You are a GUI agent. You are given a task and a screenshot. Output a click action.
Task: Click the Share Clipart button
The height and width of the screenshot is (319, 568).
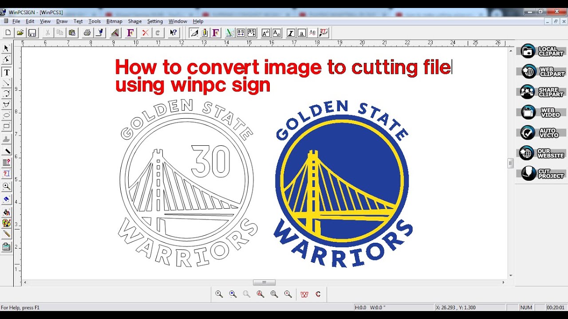pyautogui.click(x=542, y=92)
